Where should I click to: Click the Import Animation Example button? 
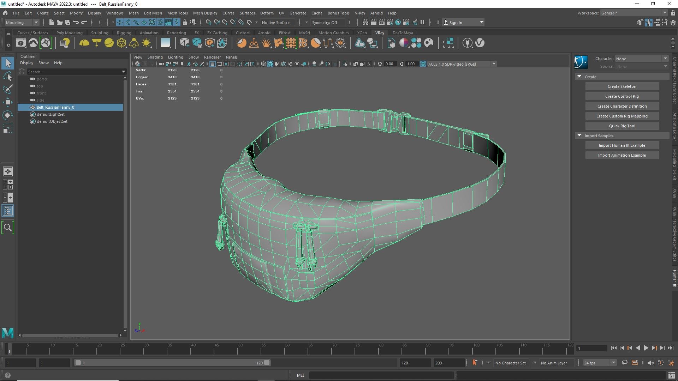(x=622, y=155)
